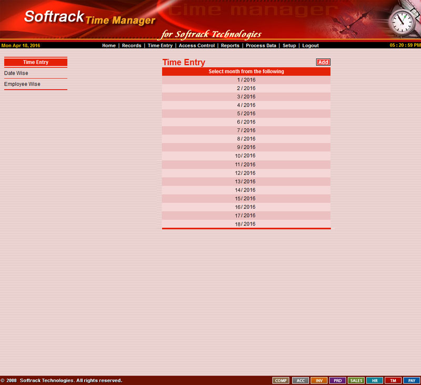Screen dimensions: 421x385
Task: Select the INV module badge
Action: 319,380
